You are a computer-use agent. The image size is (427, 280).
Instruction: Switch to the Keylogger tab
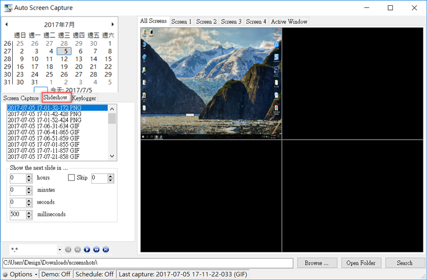[x=84, y=98]
